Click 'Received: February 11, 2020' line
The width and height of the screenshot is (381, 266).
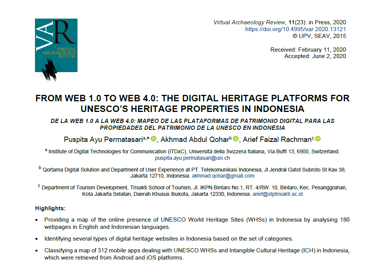pos(308,49)
